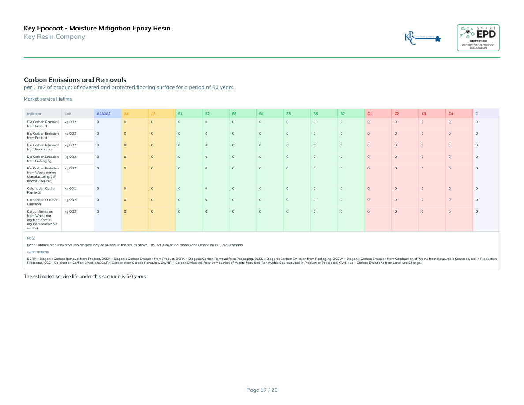Select the C4 column header
The width and height of the screenshot is (524, 405).
pyautogui.click(x=451, y=114)
